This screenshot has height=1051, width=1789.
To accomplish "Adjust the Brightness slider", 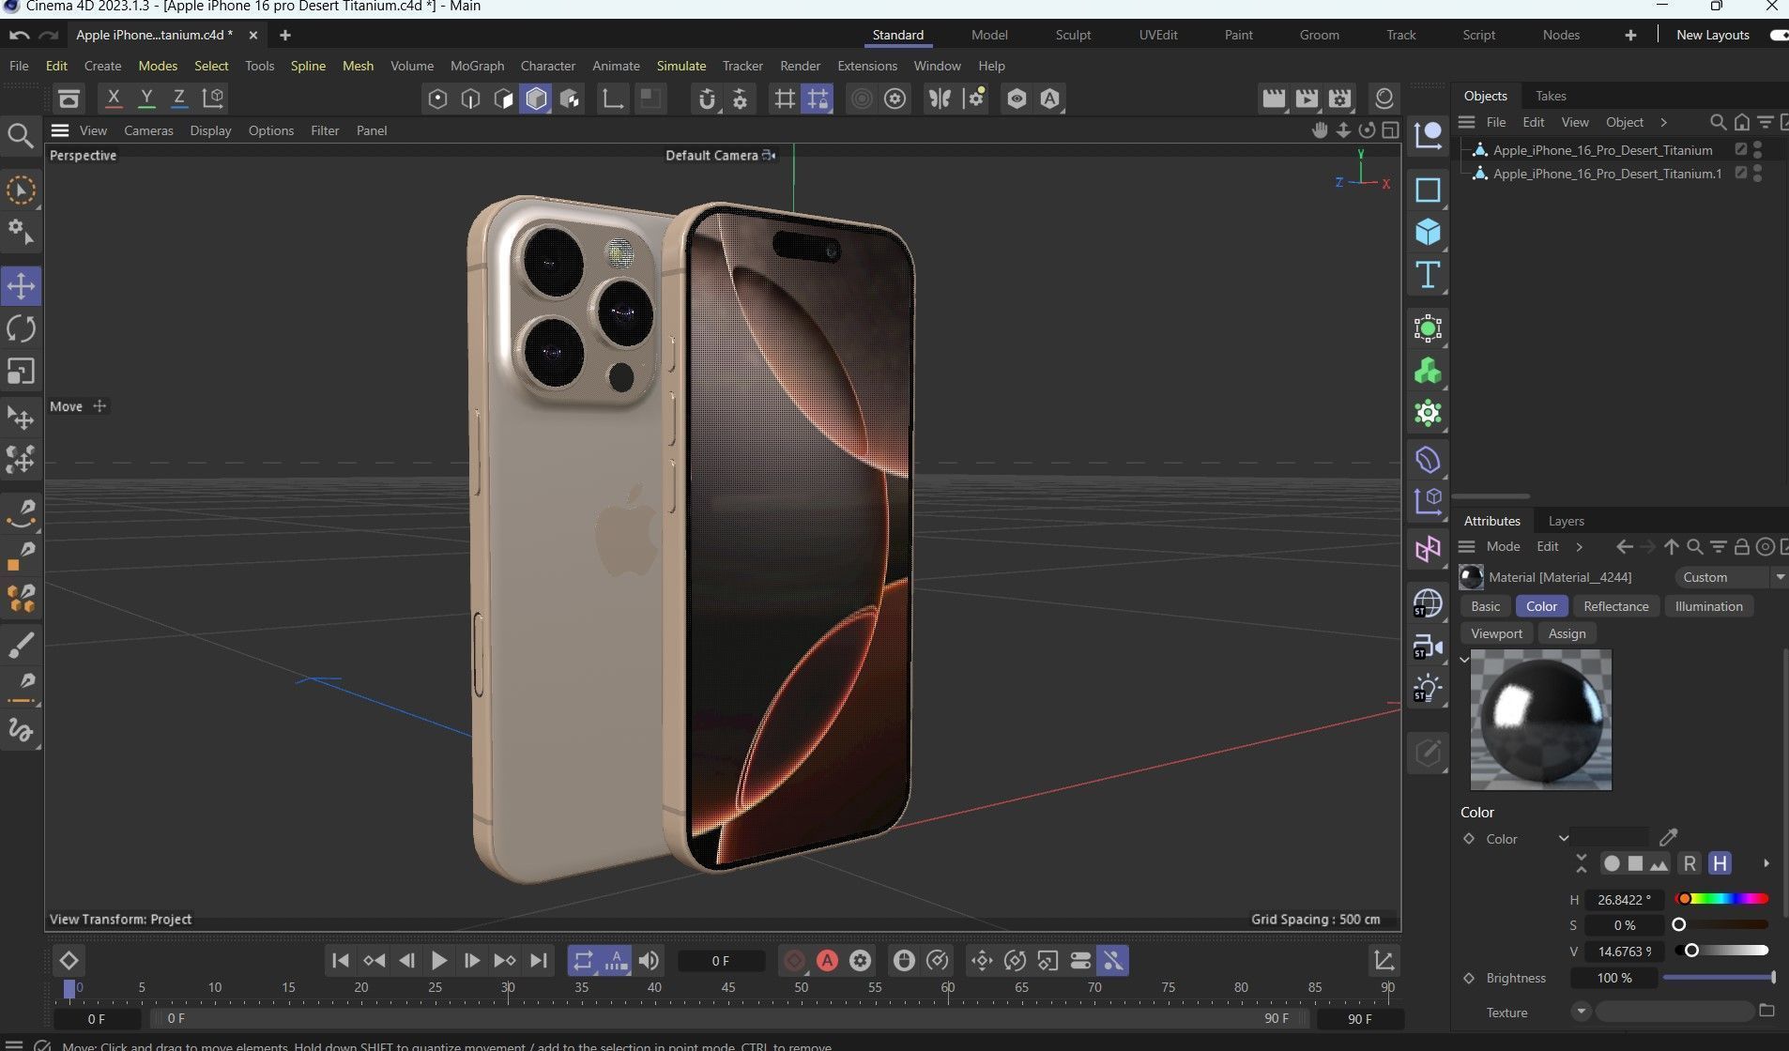I will (1719, 978).
